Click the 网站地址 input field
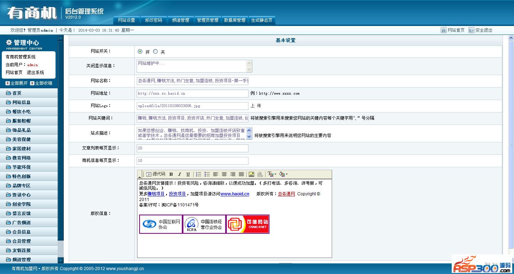Image resolution: width=514 pixels, height=274 pixels. [193, 94]
